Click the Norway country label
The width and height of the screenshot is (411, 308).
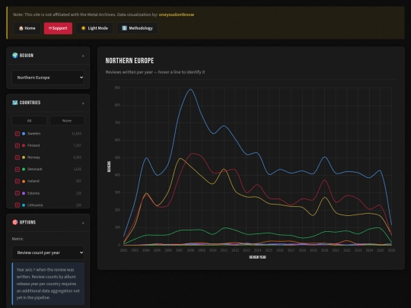pyautogui.click(x=33, y=157)
